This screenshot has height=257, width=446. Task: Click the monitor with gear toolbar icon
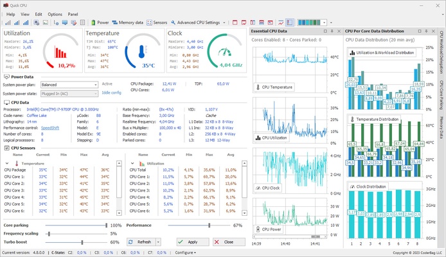click(37, 22)
